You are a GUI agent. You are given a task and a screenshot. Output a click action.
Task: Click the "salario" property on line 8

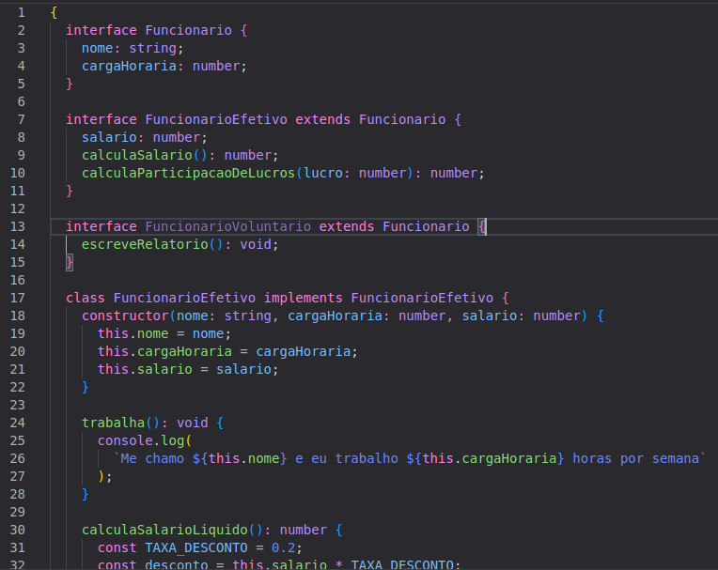tap(109, 137)
